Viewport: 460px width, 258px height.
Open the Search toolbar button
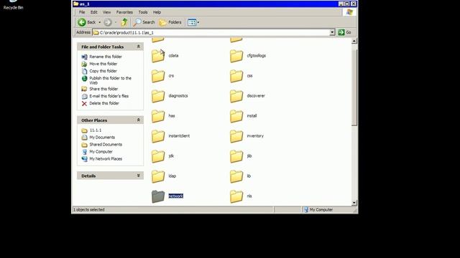(144, 22)
